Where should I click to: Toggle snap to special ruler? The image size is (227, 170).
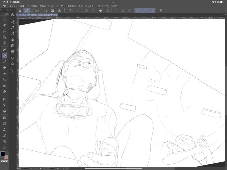(145, 11)
